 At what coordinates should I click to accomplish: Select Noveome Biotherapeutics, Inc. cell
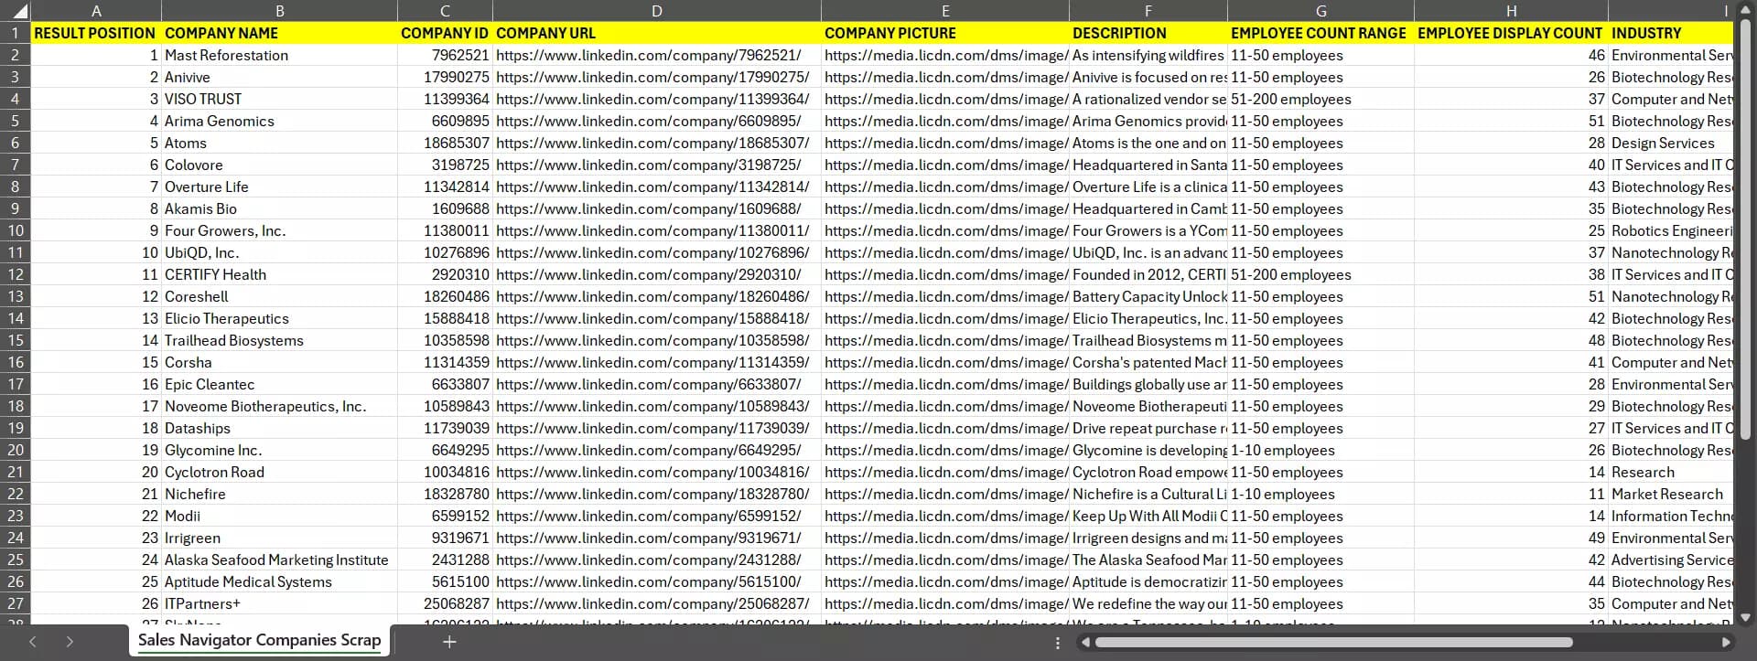(279, 406)
